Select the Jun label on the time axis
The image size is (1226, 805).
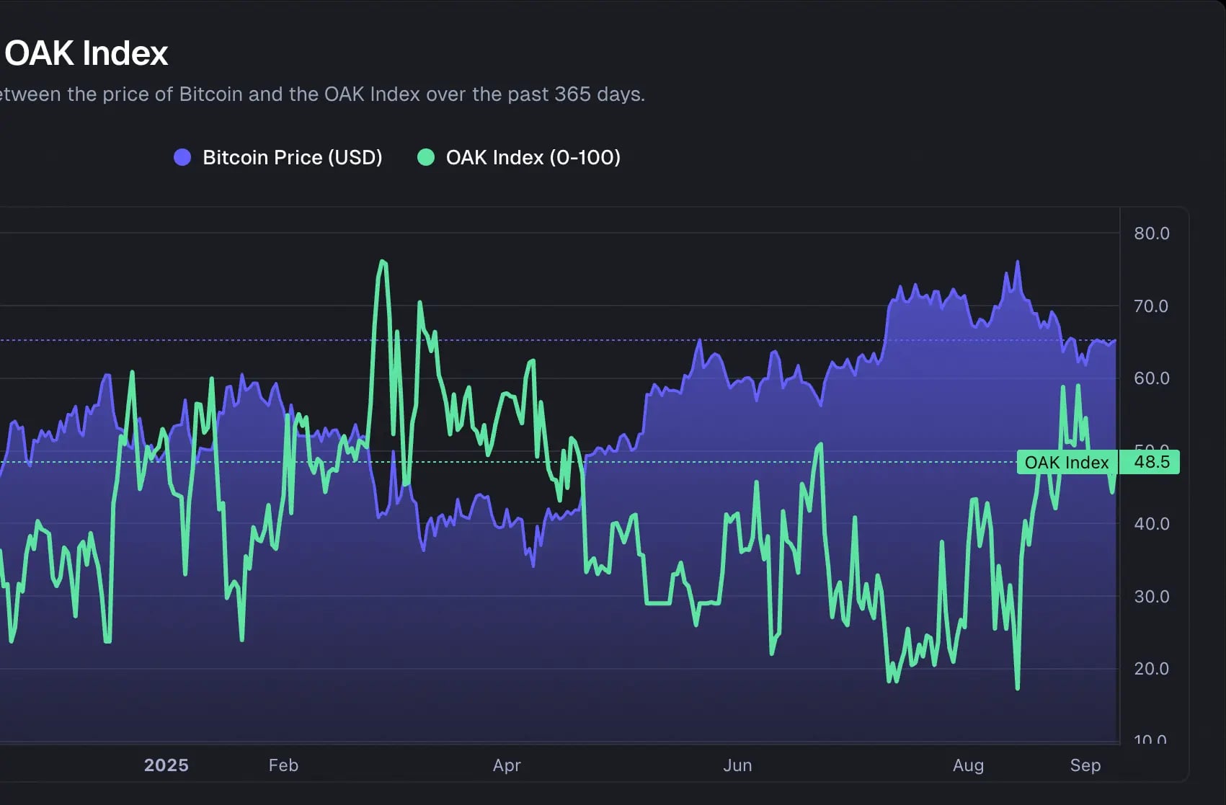(737, 765)
